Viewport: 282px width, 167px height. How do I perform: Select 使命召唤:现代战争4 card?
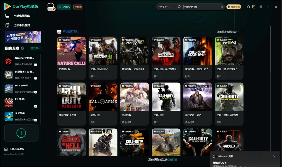(135, 58)
